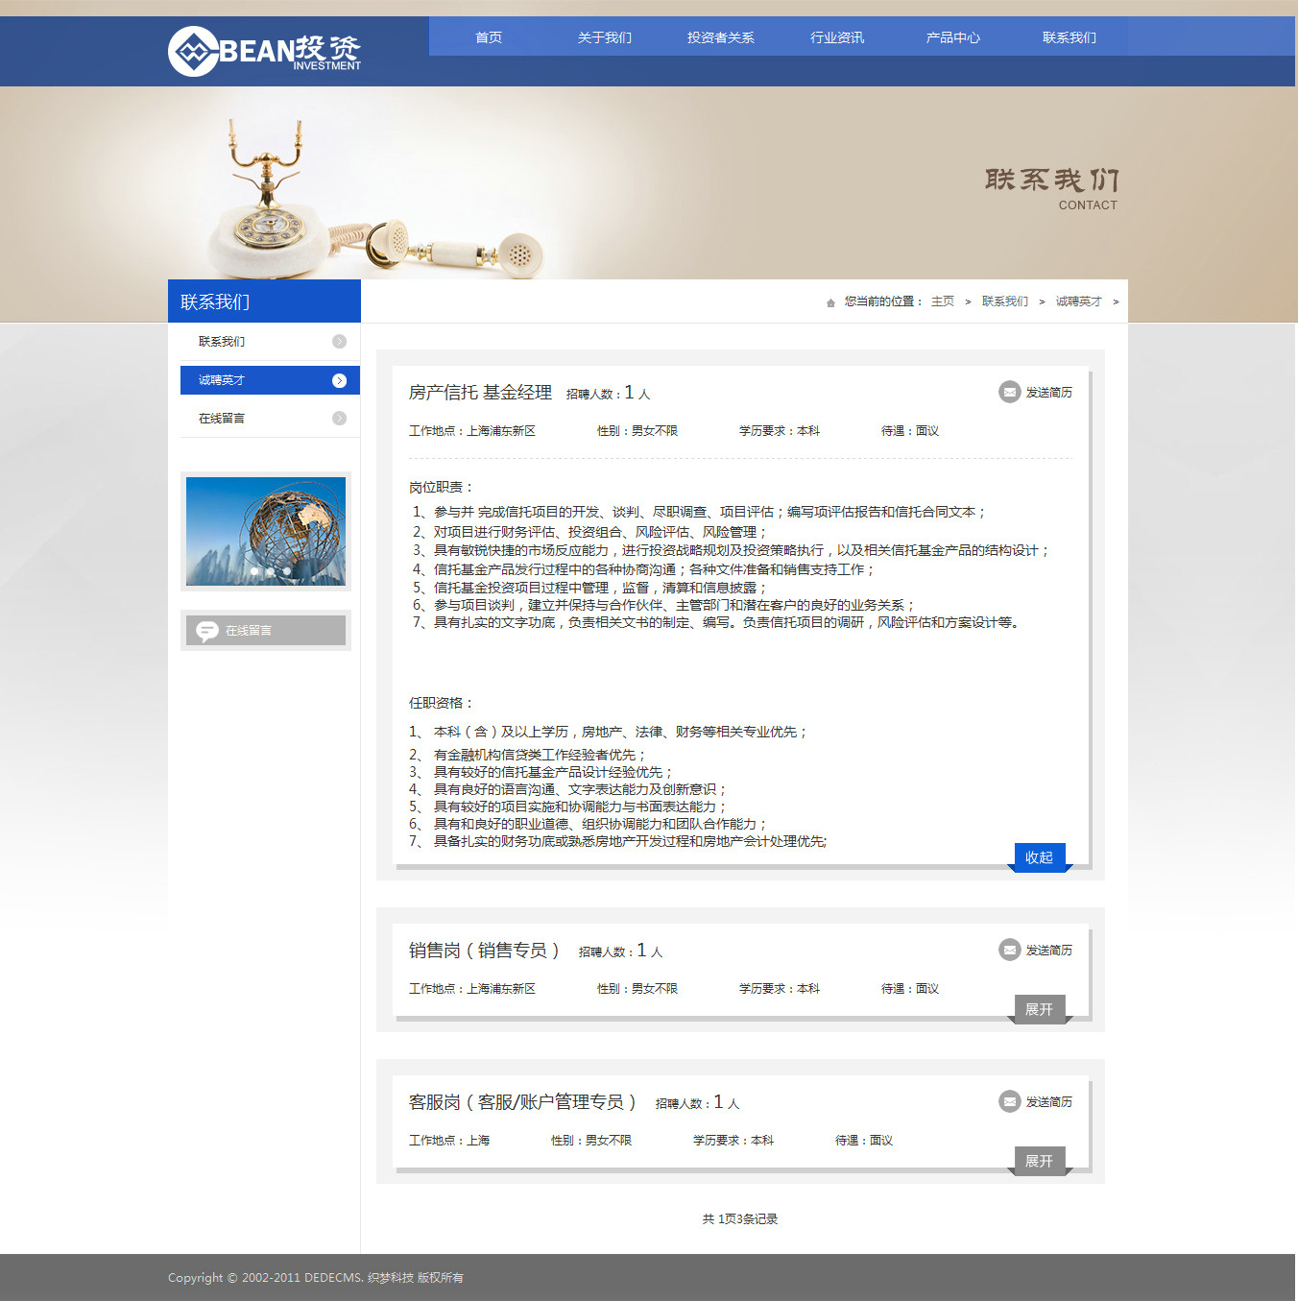Click arrow icon next to sidebar 在线留言
This screenshot has height=1301, width=1298.
coord(339,419)
